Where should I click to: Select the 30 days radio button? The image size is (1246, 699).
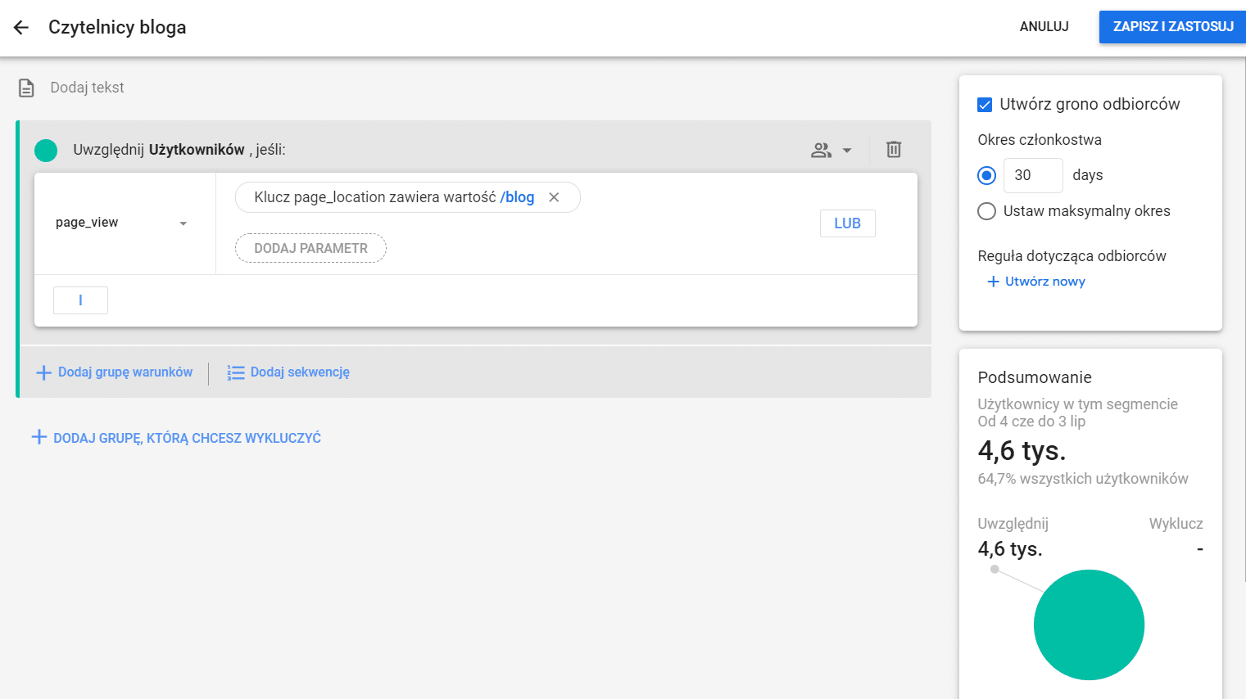tap(987, 175)
